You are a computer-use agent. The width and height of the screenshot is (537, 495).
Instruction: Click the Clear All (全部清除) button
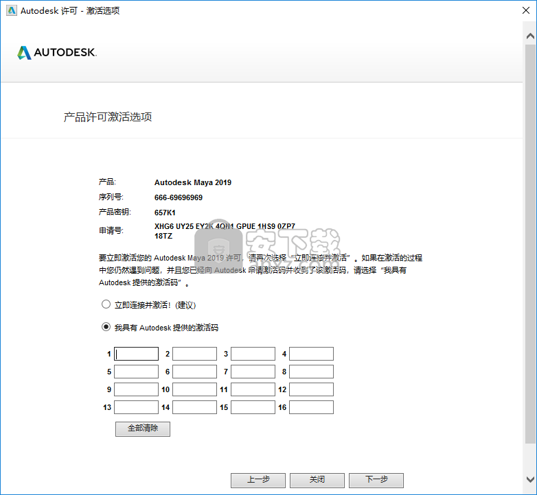click(143, 428)
